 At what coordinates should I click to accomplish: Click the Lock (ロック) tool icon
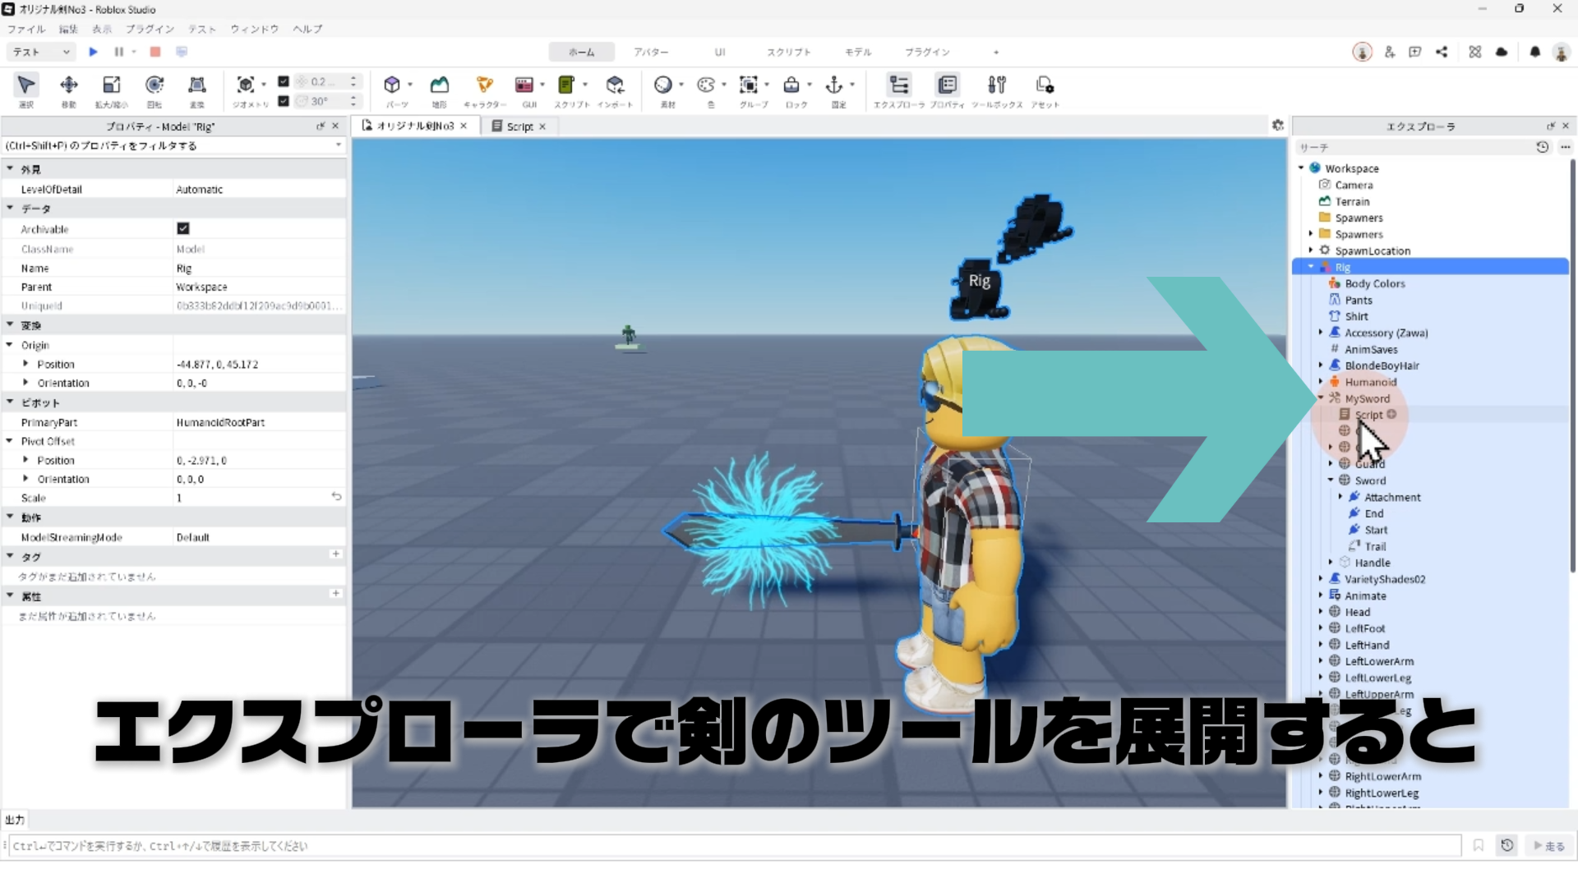[x=791, y=85]
